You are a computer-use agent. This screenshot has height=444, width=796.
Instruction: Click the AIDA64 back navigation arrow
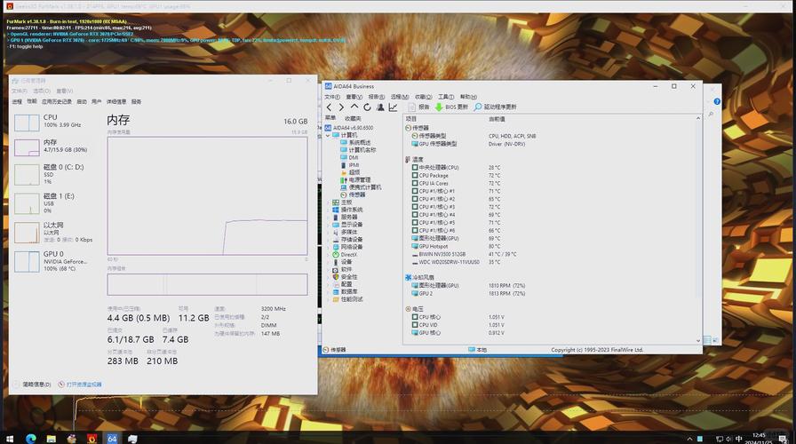point(330,107)
